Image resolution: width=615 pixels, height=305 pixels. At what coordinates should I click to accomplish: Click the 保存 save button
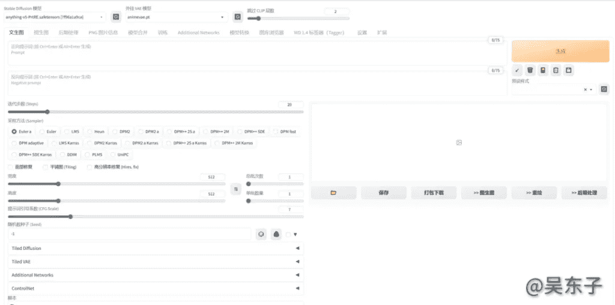[384, 193]
